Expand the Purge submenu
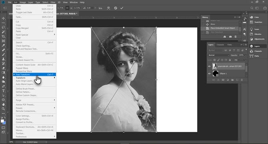Screen dimensions: 268x144 34,100
